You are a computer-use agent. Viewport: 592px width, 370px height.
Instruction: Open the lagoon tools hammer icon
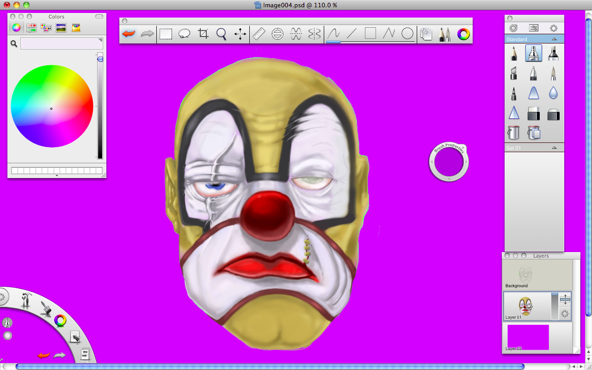point(26,301)
